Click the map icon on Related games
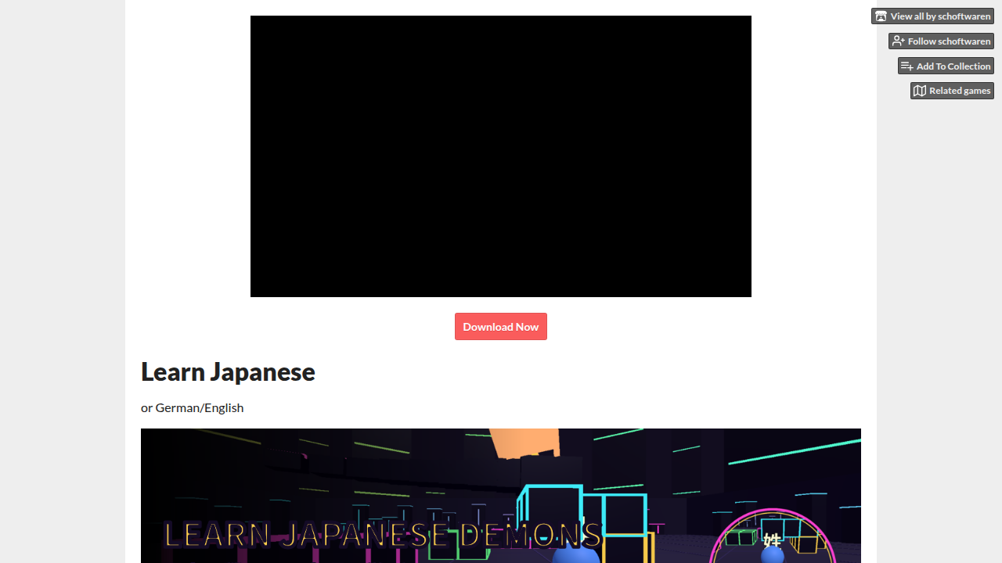The image size is (1002, 563). pos(920,91)
